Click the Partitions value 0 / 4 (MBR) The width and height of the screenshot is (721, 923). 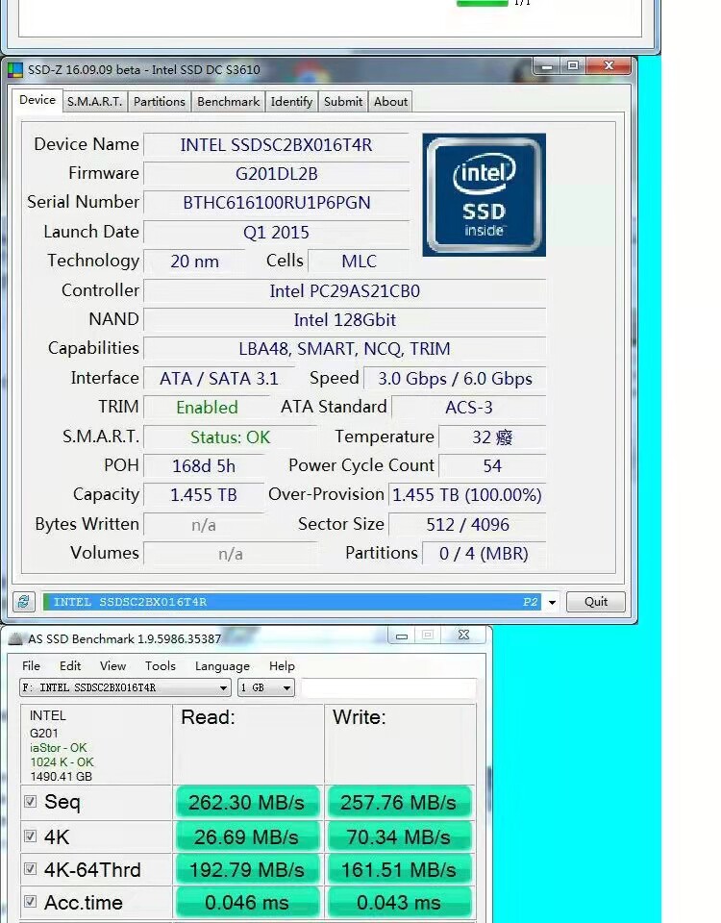pyautogui.click(x=484, y=554)
